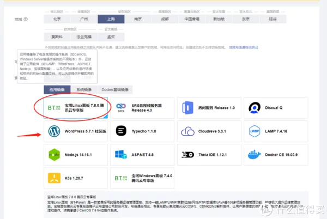Open the region connectivity explanation link
327x219 pixels.
[244, 47]
